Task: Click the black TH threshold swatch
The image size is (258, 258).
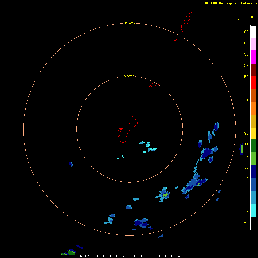Action: (253, 223)
